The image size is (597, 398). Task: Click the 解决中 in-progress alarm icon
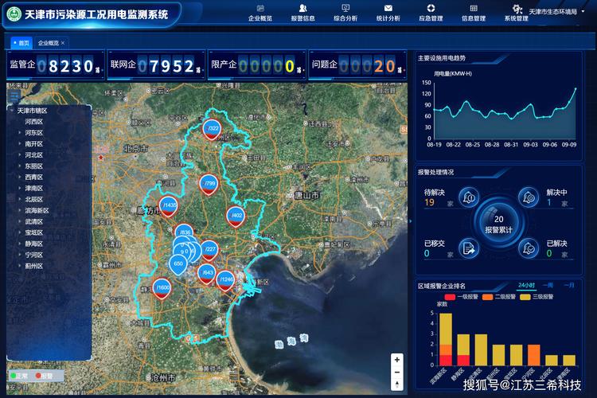529,197
